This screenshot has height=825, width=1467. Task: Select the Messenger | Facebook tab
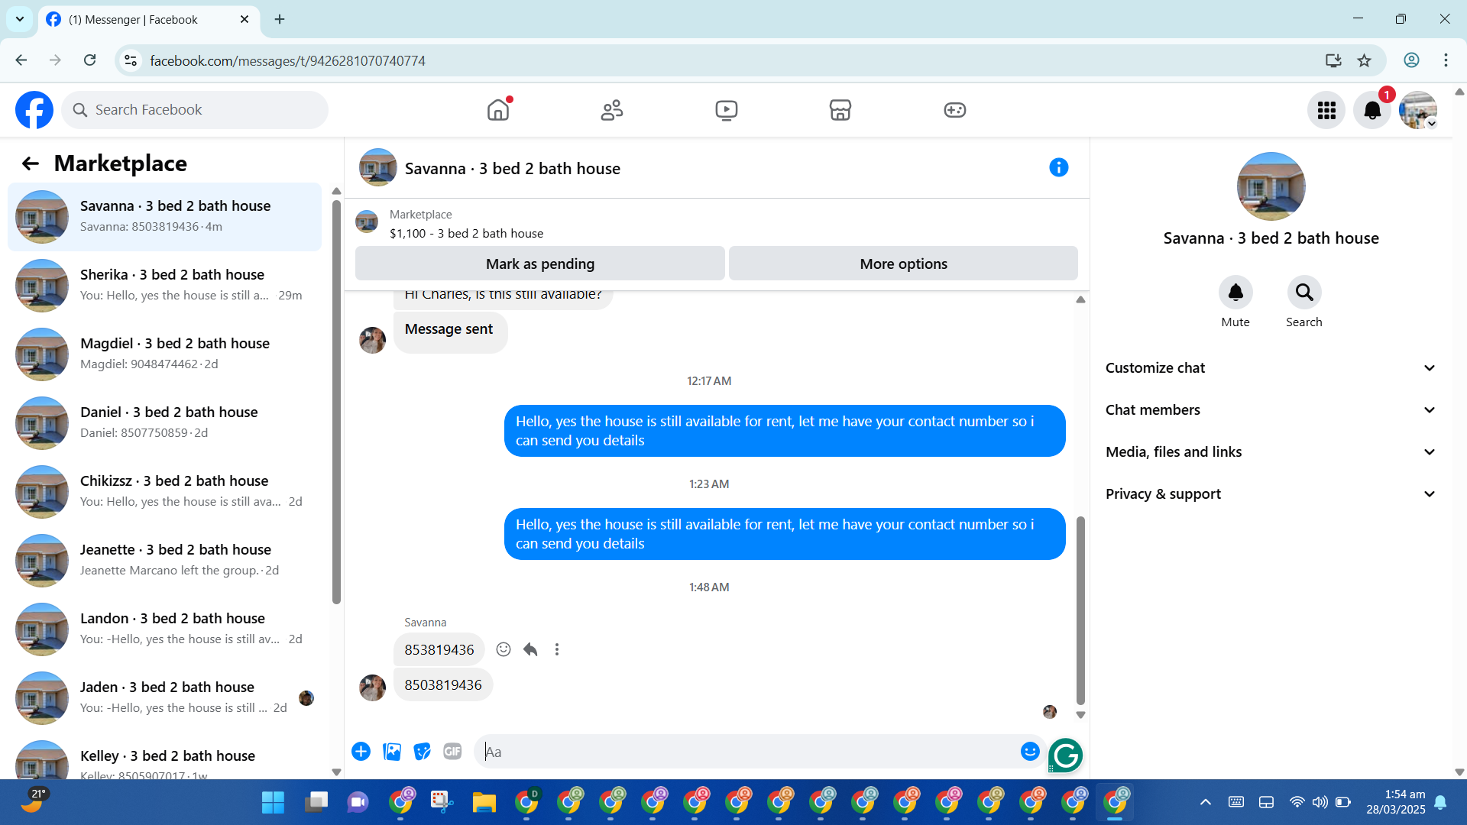coord(148,19)
